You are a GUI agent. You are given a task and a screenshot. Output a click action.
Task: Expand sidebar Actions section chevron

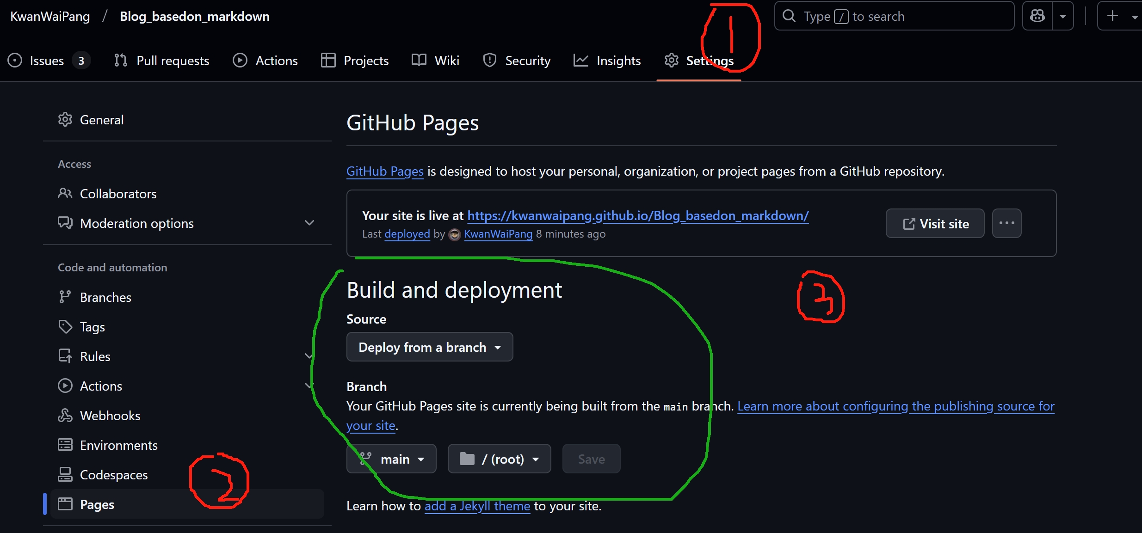(x=309, y=386)
